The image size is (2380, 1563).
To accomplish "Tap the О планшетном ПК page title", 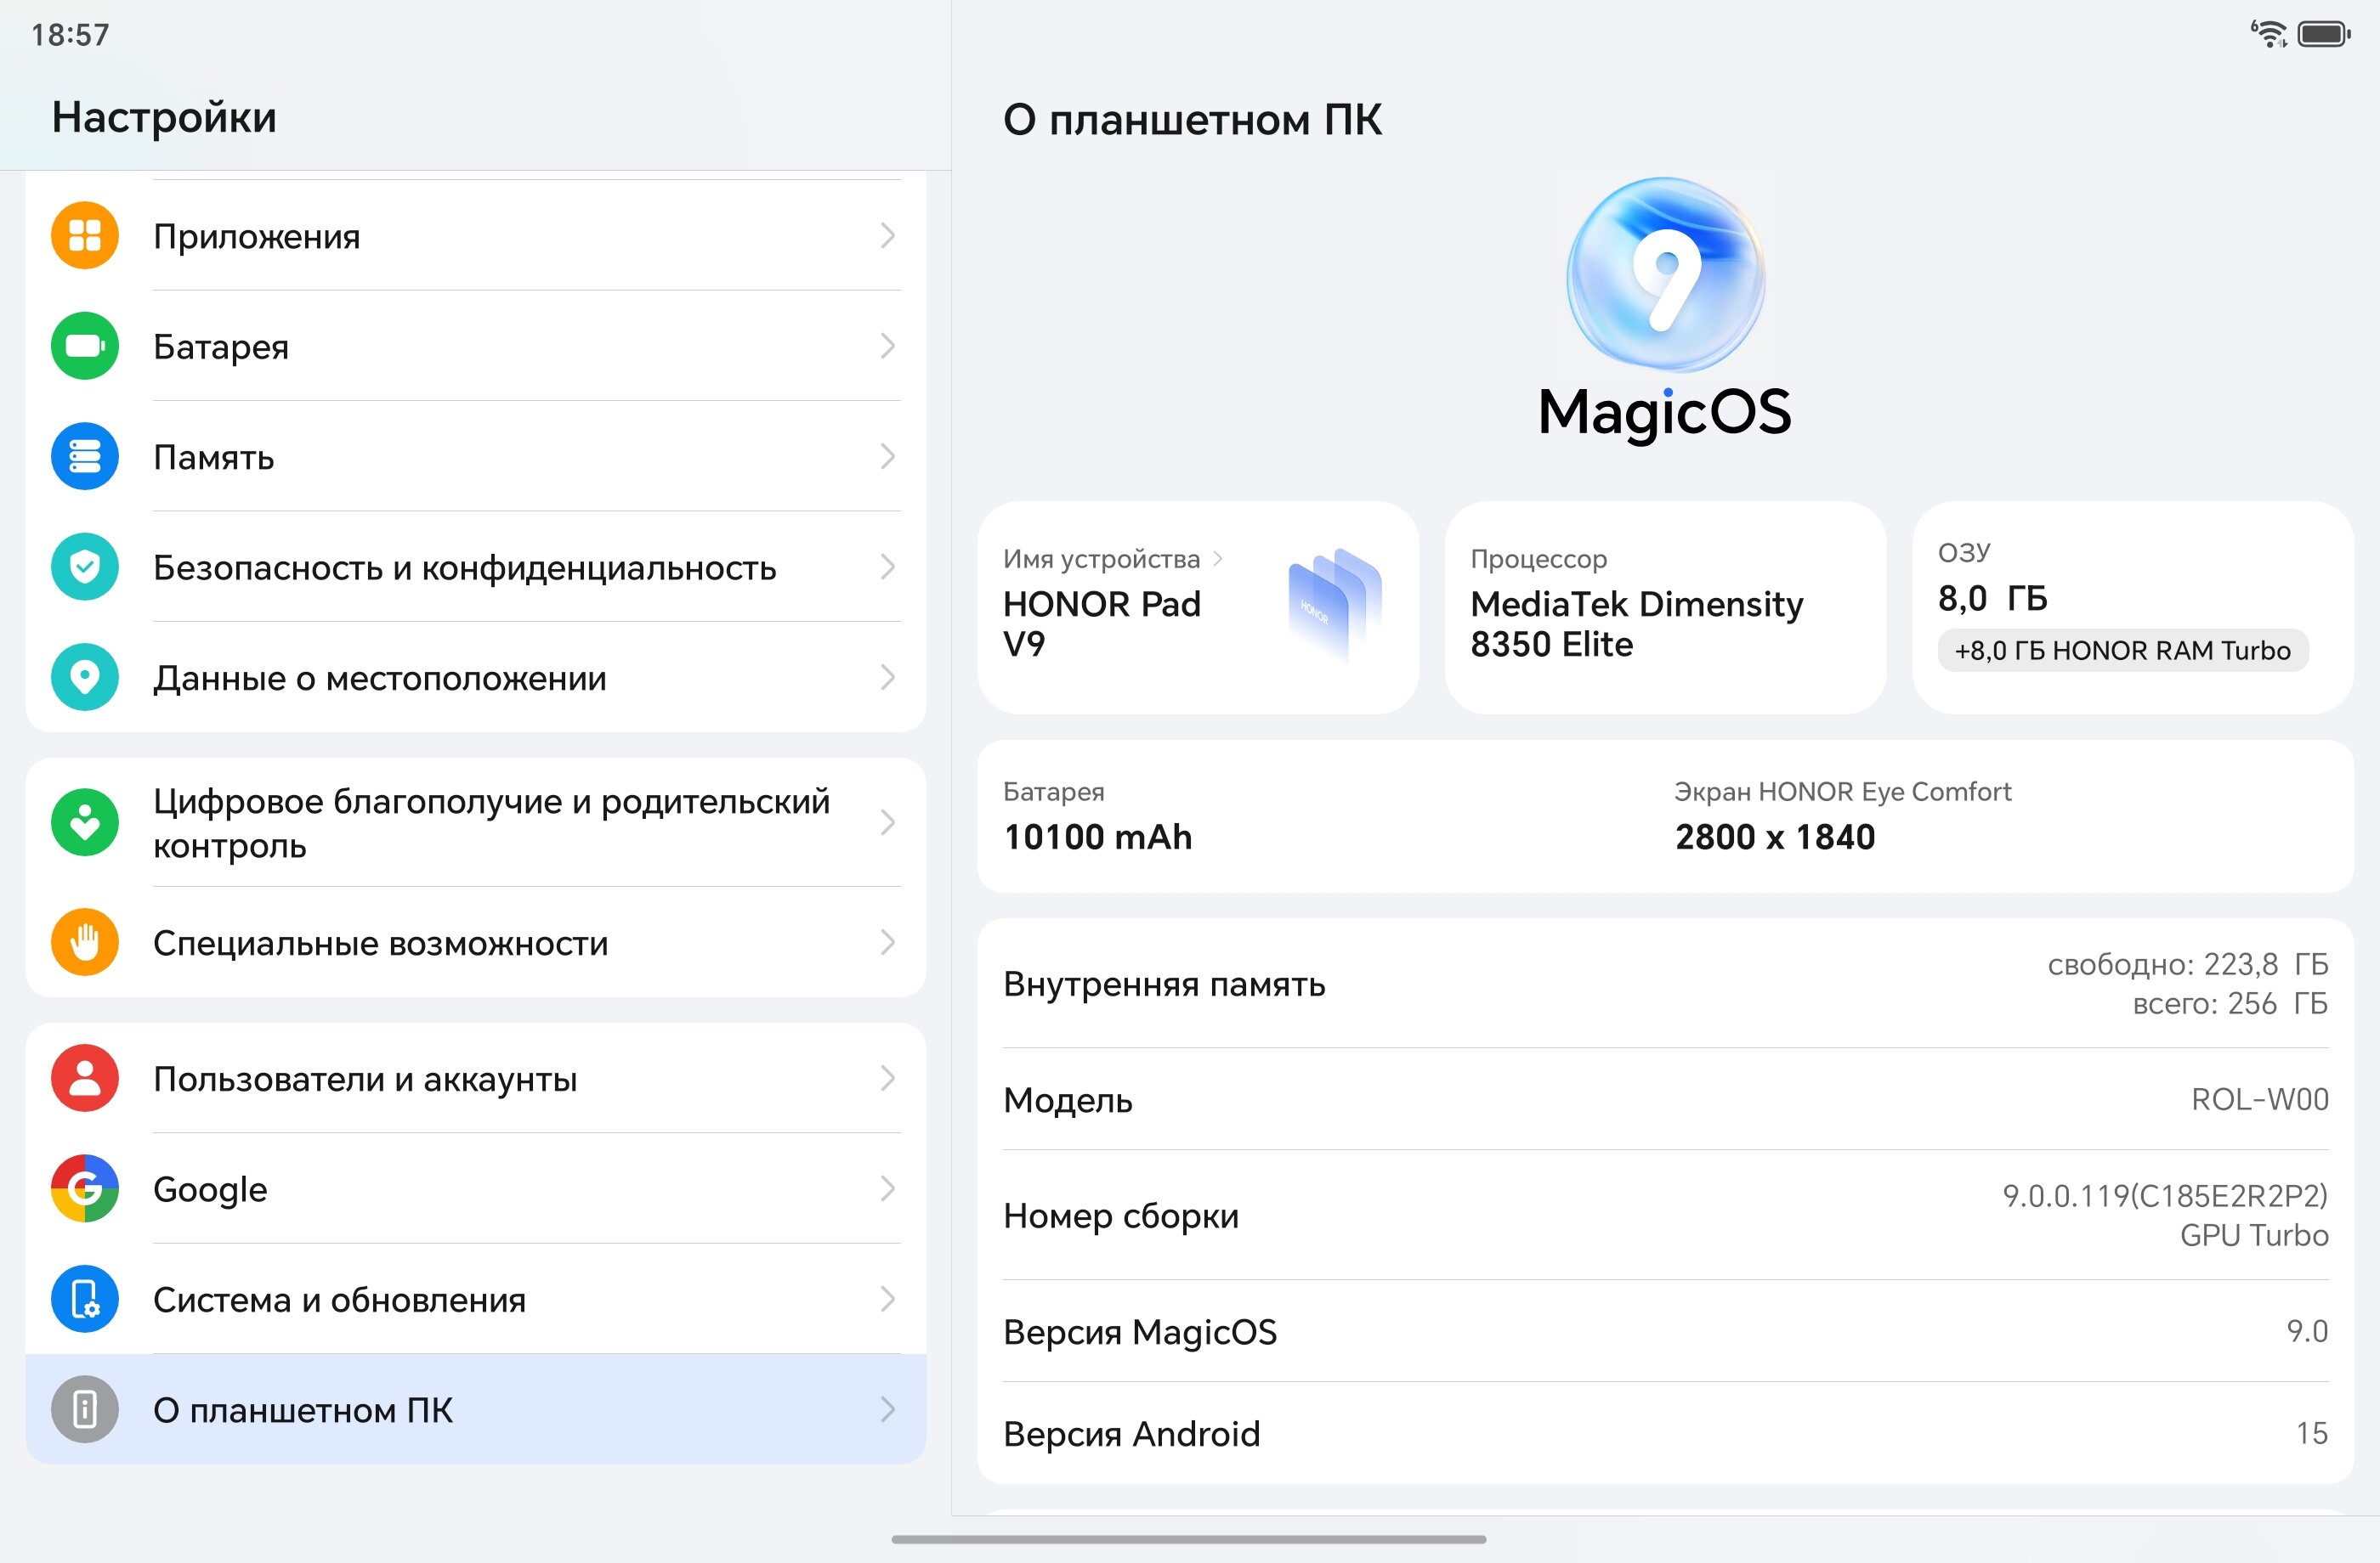I will tap(1192, 119).
